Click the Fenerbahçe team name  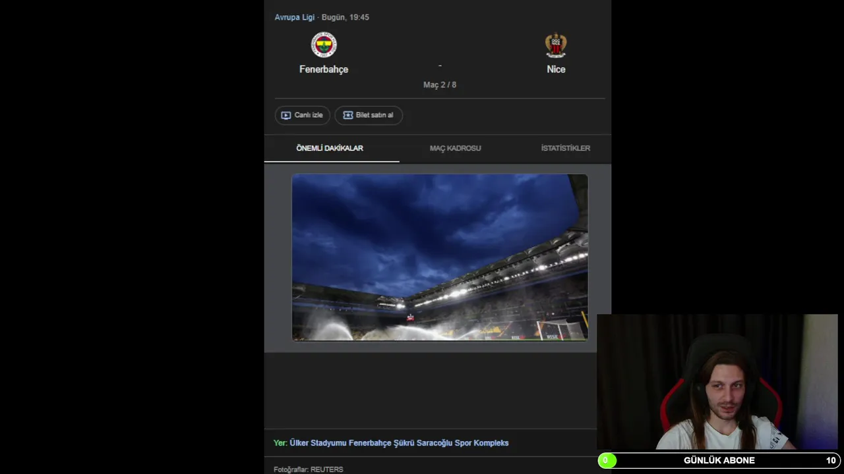pos(324,69)
